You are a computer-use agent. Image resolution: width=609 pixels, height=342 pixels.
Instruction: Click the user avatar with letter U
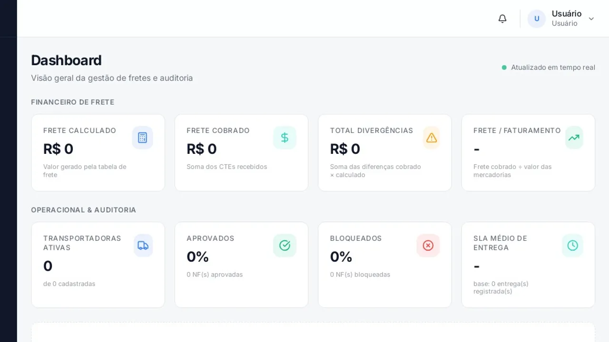point(537,19)
